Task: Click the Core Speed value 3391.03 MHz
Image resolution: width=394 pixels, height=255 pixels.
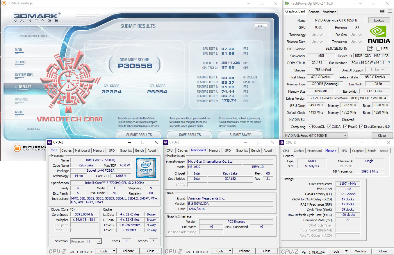Action: coord(84,215)
